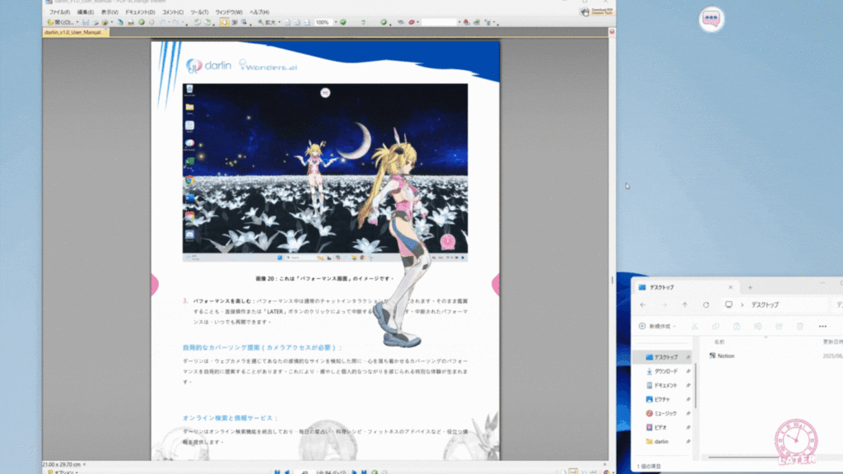Click the Refresh icon in File Explorer
Viewport: 843px width, 474px height.
click(706, 304)
